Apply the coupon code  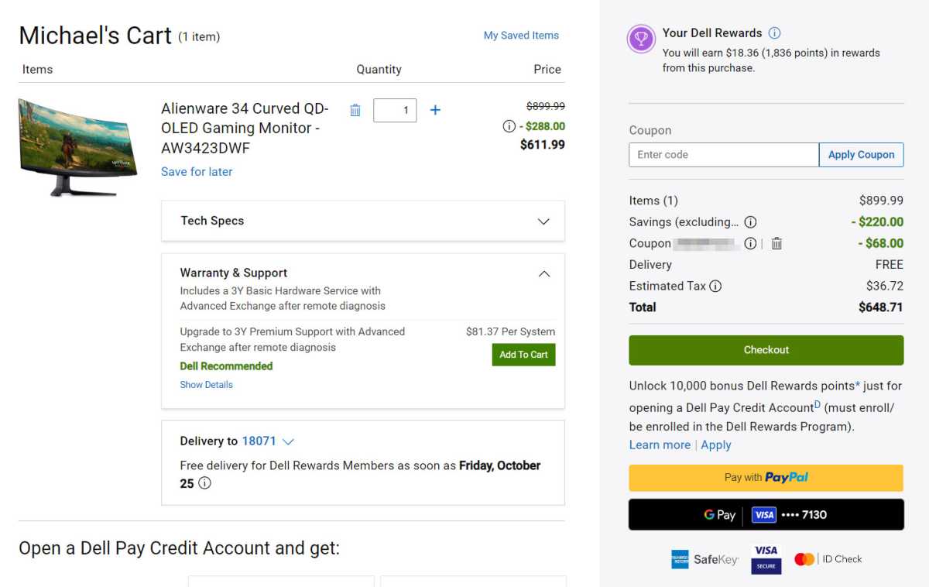[861, 155]
